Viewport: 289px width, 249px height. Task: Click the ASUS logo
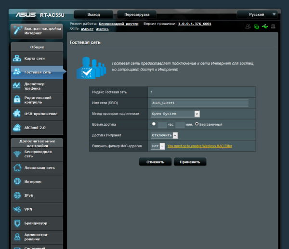[26, 15]
